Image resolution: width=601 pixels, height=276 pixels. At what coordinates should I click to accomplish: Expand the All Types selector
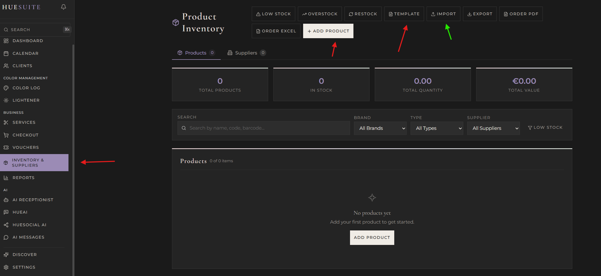[437, 128]
